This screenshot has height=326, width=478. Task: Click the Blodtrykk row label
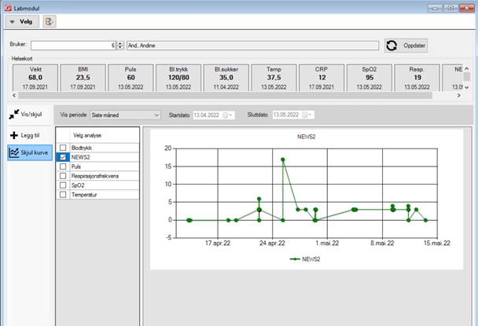pyautogui.click(x=82, y=148)
